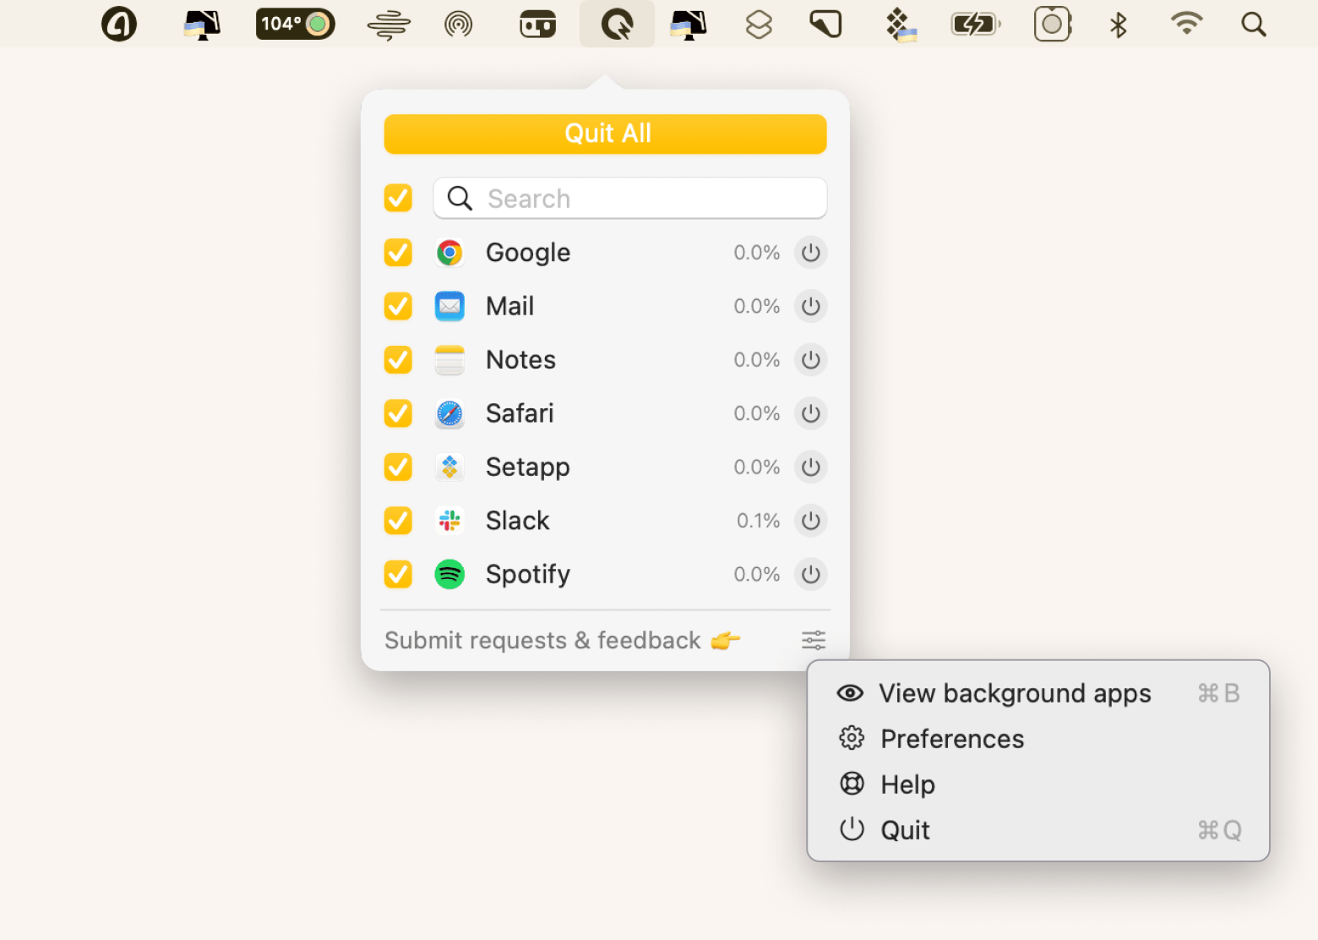Viewport: 1318px width, 940px height.
Task: Open Preferences from the menu
Action: 951,739
